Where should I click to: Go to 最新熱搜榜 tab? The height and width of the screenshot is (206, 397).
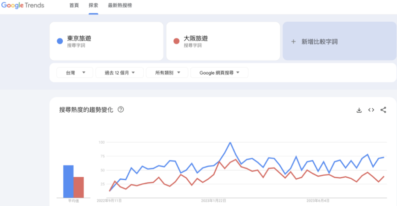pos(120,5)
